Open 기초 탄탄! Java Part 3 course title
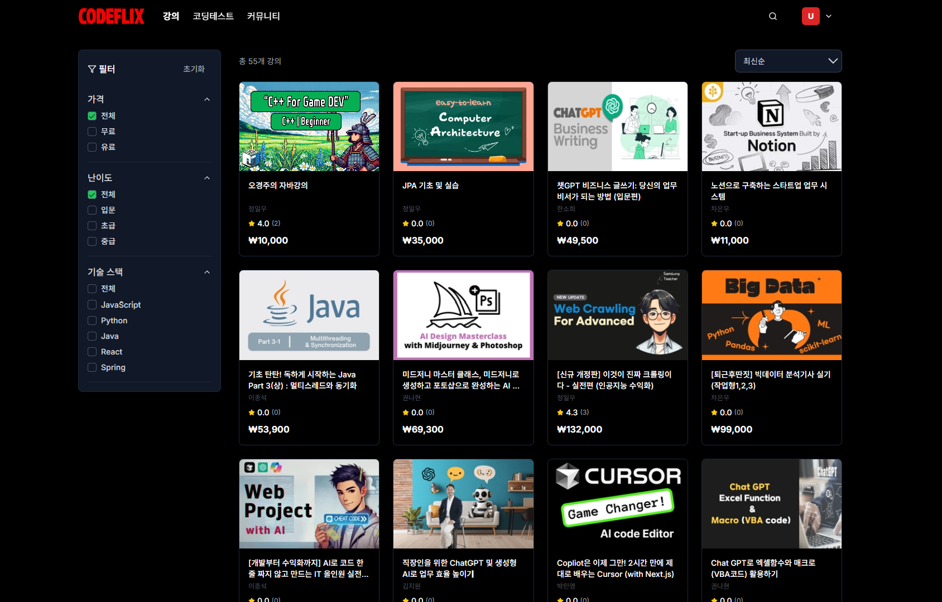Viewport: 942px width, 602px height. [x=302, y=380]
